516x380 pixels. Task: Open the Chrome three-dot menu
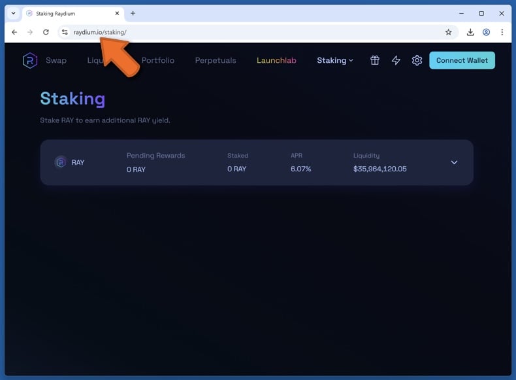tap(502, 32)
